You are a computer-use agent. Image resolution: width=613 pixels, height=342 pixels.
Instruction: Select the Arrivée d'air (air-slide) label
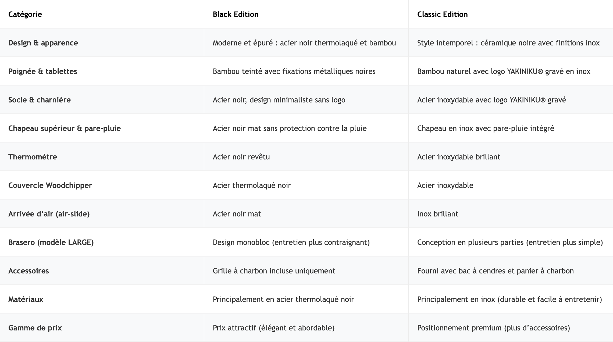[x=49, y=214]
